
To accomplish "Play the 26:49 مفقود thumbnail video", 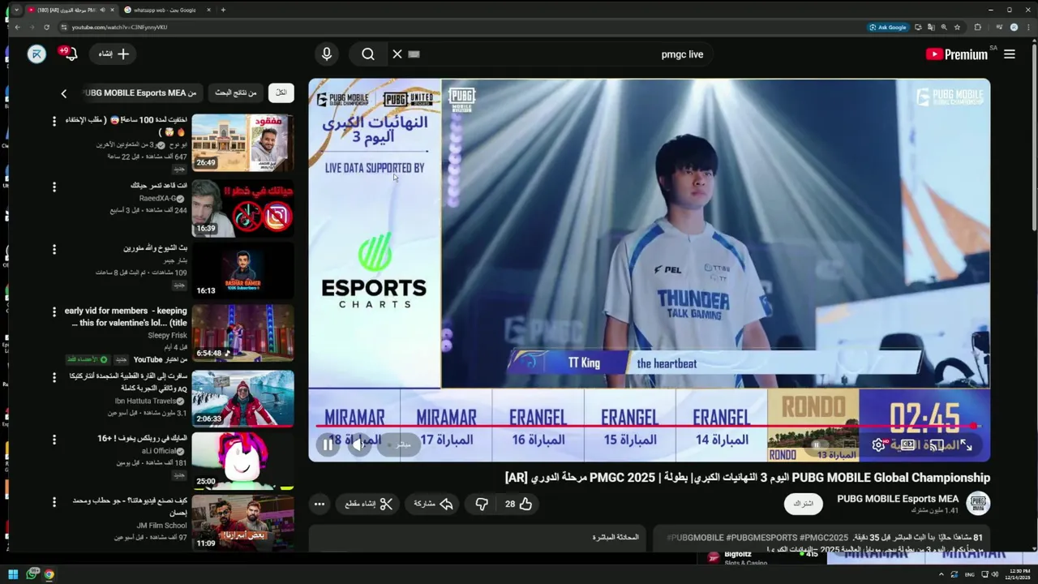I will [242, 143].
